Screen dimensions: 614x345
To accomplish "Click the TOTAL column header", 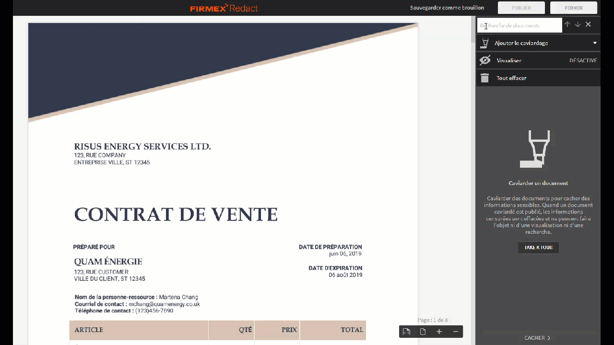I will pyautogui.click(x=352, y=330).
